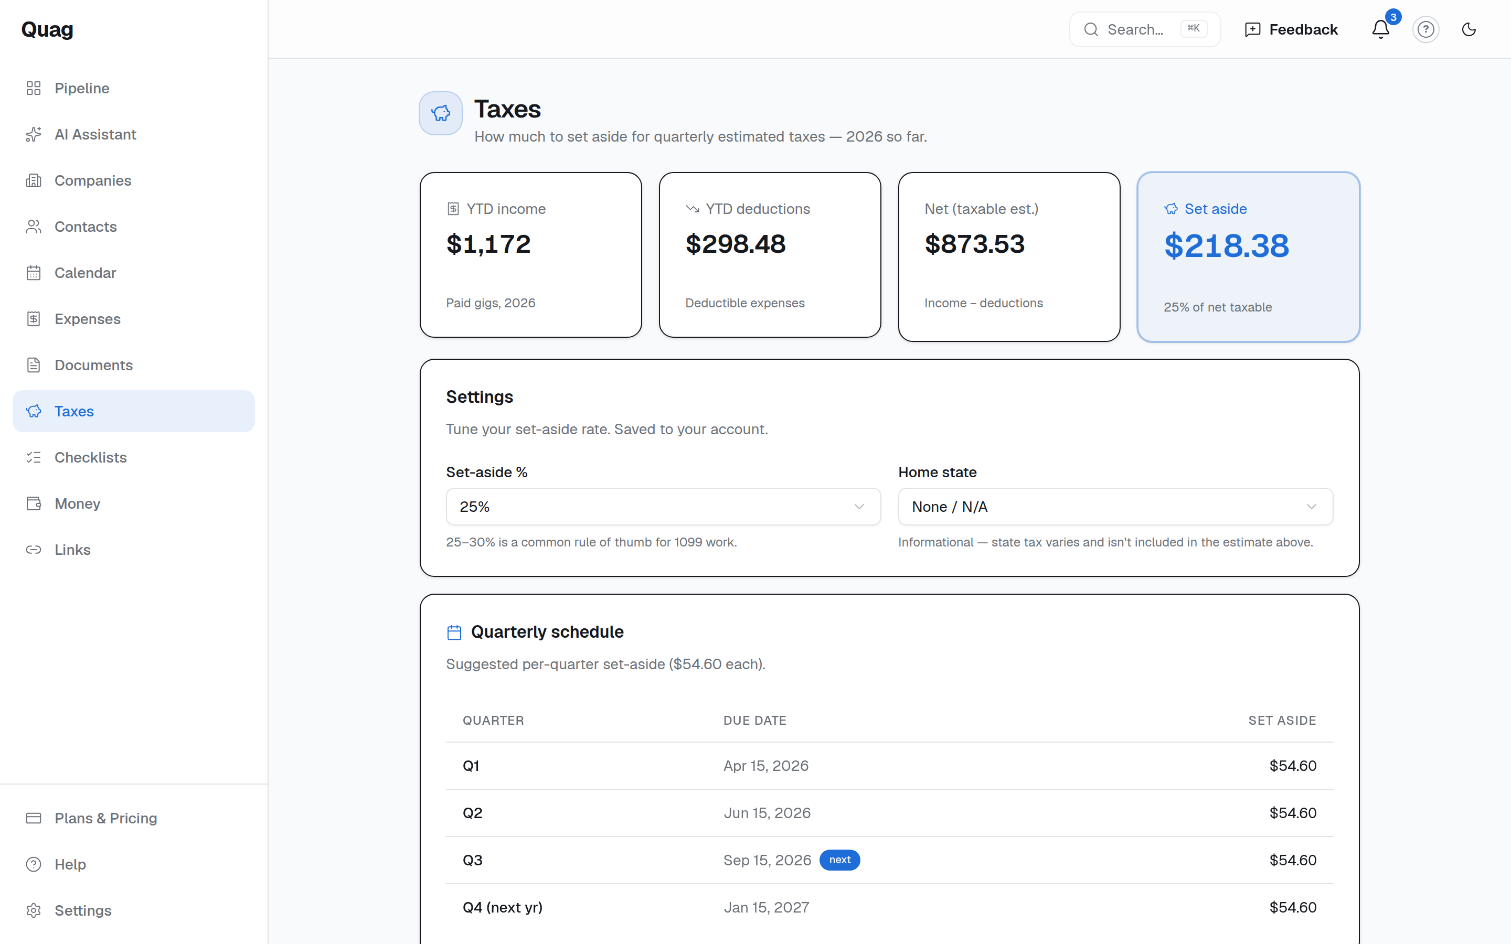Click the Contacts people icon

tap(34, 227)
